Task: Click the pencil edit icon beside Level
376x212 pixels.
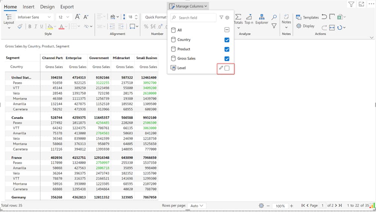Action: 221,68
